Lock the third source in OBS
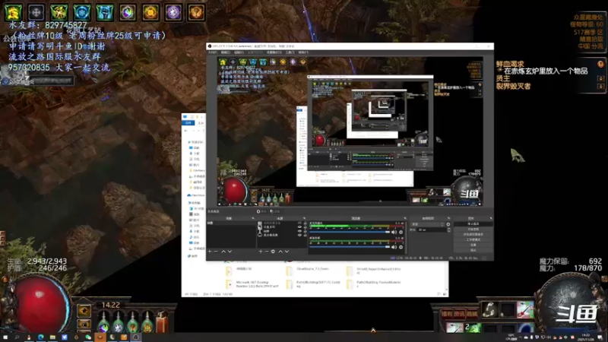This screenshot has height=342, width=608. tap(306, 231)
